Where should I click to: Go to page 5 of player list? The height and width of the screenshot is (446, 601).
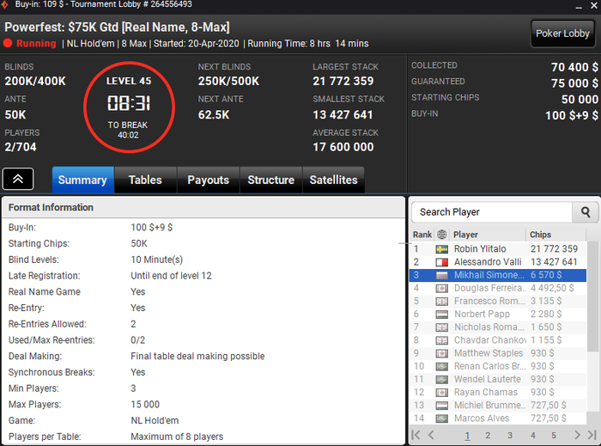coord(554,436)
